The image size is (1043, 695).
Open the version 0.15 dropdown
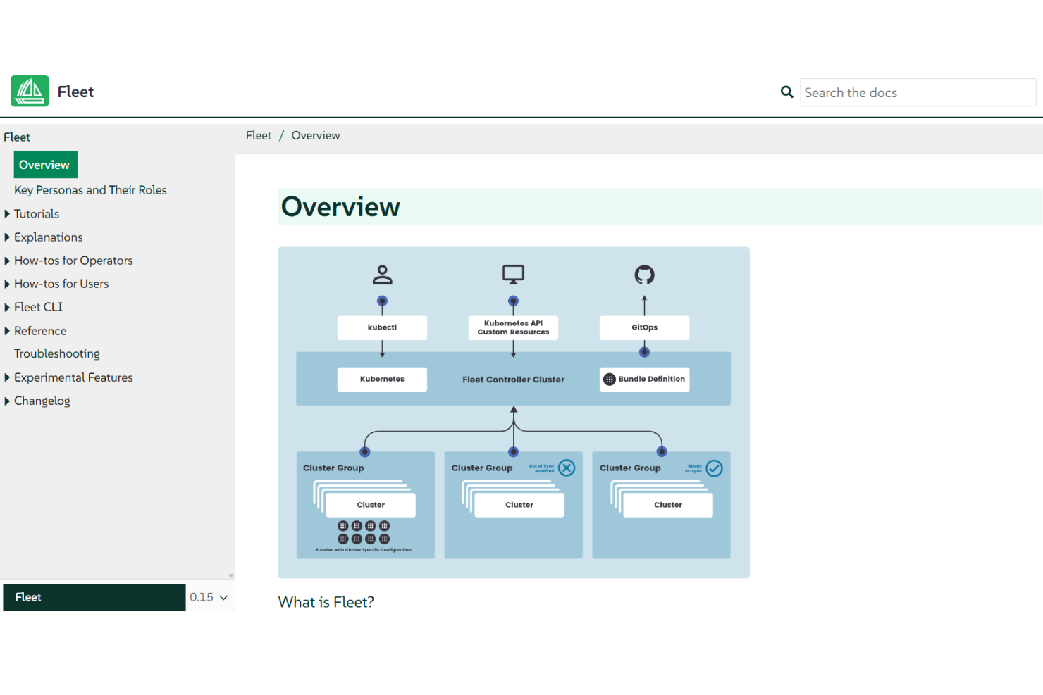pos(209,597)
